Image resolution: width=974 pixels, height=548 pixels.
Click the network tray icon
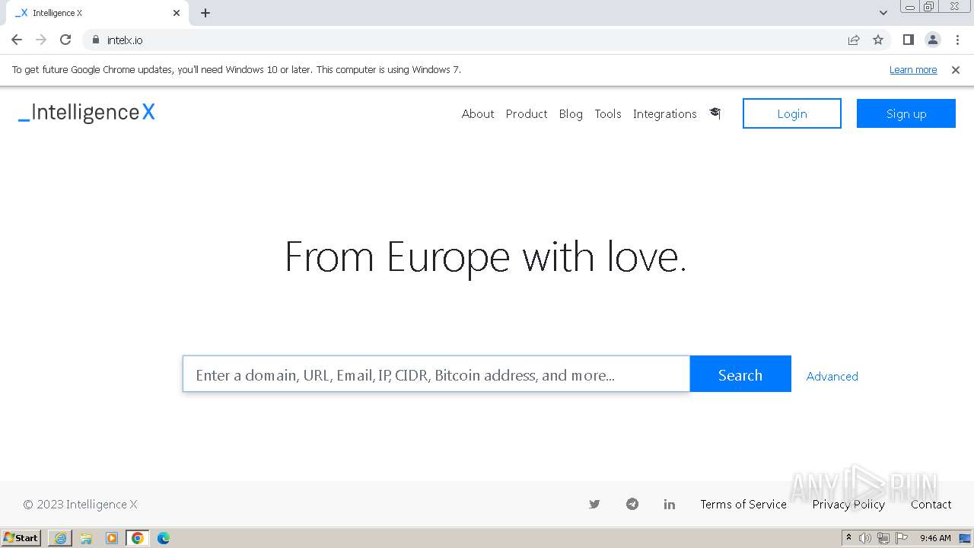(x=883, y=538)
